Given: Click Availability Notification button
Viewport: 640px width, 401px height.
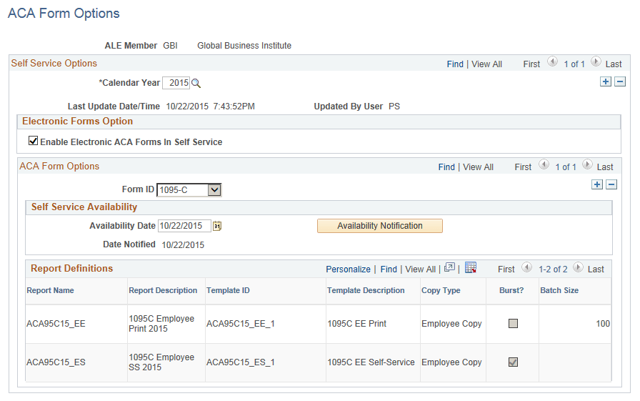Looking at the screenshot, I should 380,226.
